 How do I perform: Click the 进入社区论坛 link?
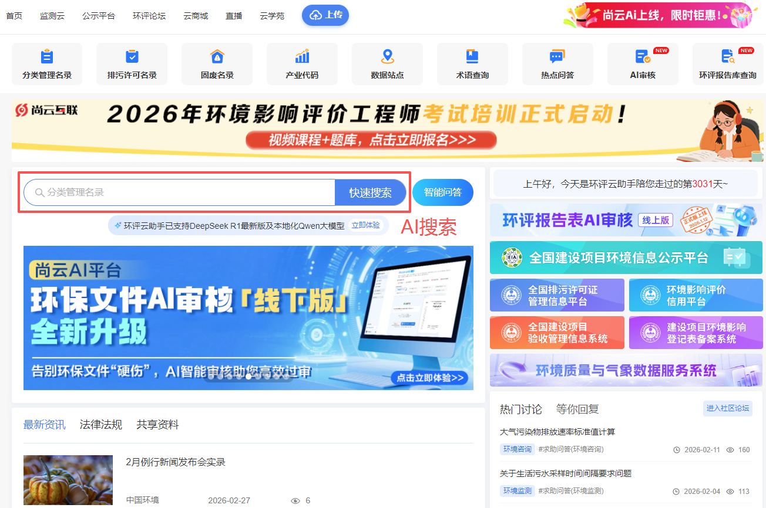[x=727, y=408]
